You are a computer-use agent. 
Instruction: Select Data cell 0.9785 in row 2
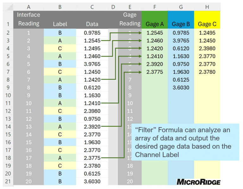pos(92,33)
